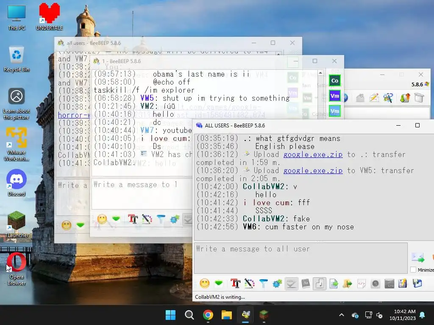Click funnel filter icon in '1 - BeeBEEP' window

(x=161, y=219)
